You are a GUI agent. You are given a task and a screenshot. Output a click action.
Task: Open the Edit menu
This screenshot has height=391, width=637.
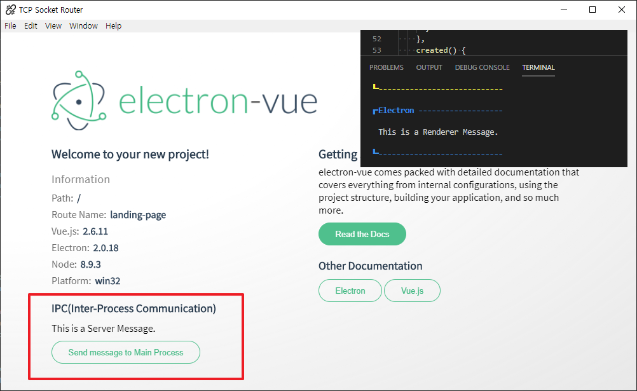click(31, 25)
